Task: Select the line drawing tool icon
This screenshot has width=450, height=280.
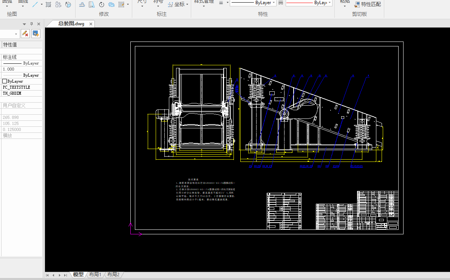Action: tap(35, 5)
